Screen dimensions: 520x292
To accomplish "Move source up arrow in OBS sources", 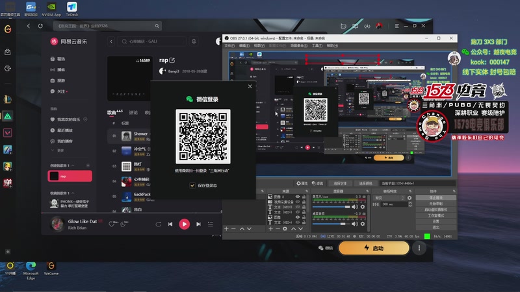I will point(294,229).
